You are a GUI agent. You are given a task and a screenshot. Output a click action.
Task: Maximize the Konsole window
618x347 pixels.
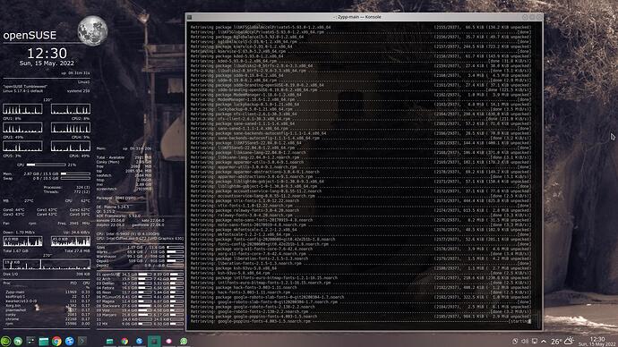[532, 17]
